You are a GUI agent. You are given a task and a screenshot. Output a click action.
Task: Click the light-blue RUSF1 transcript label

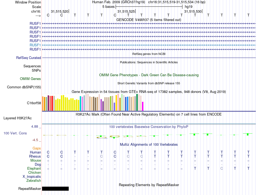pyautogui.click(x=35, y=45)
